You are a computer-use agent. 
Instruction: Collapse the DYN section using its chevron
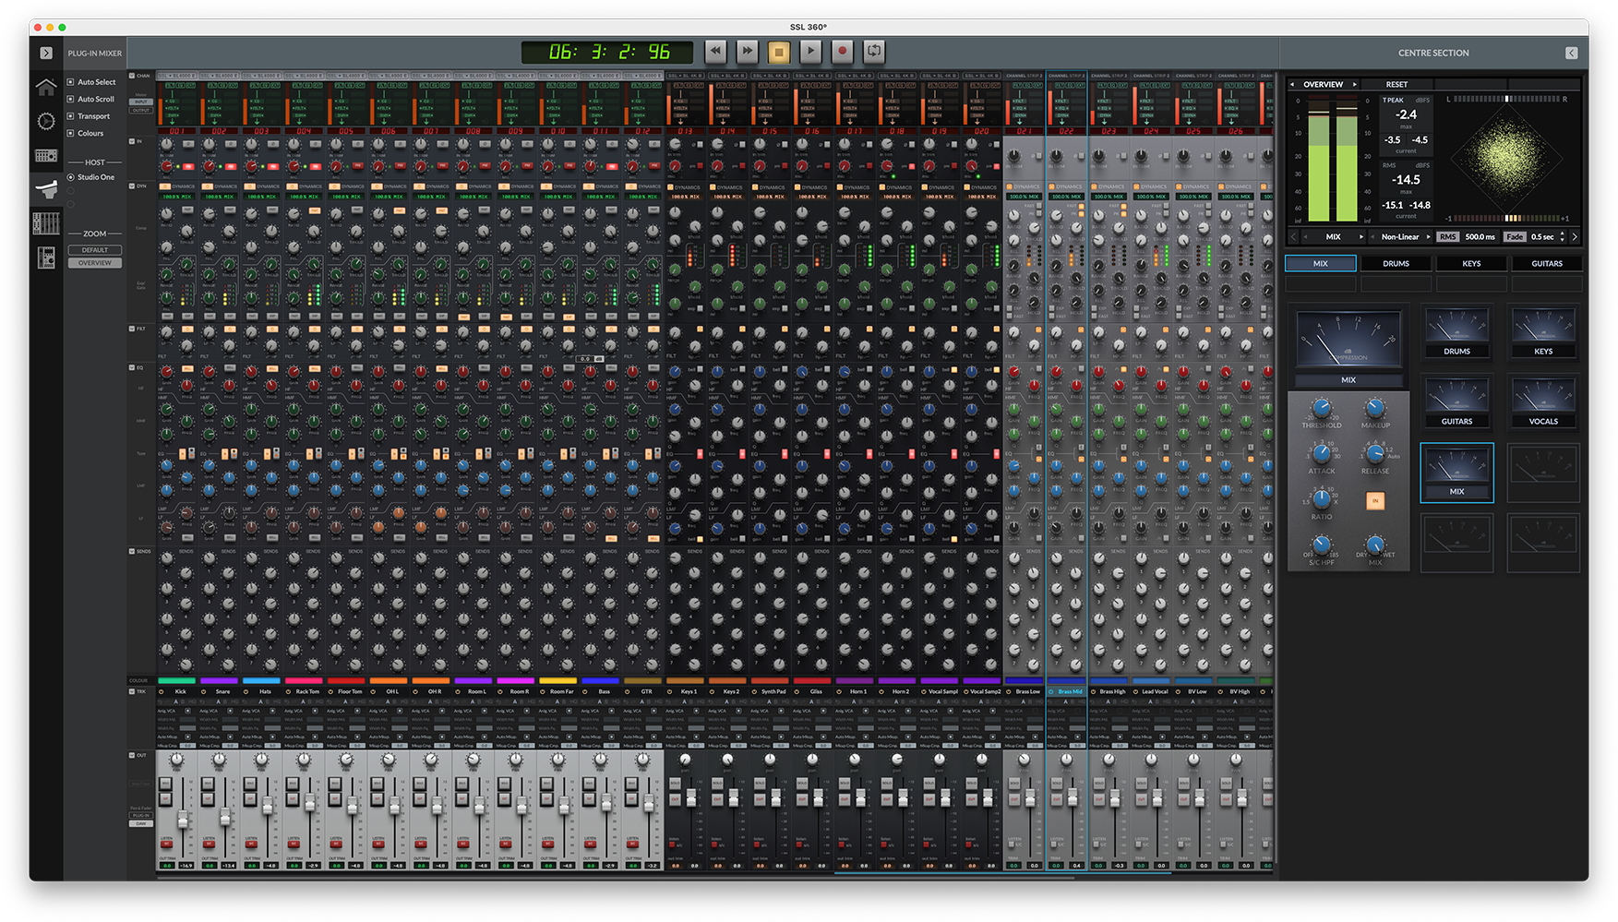(132, 186)
